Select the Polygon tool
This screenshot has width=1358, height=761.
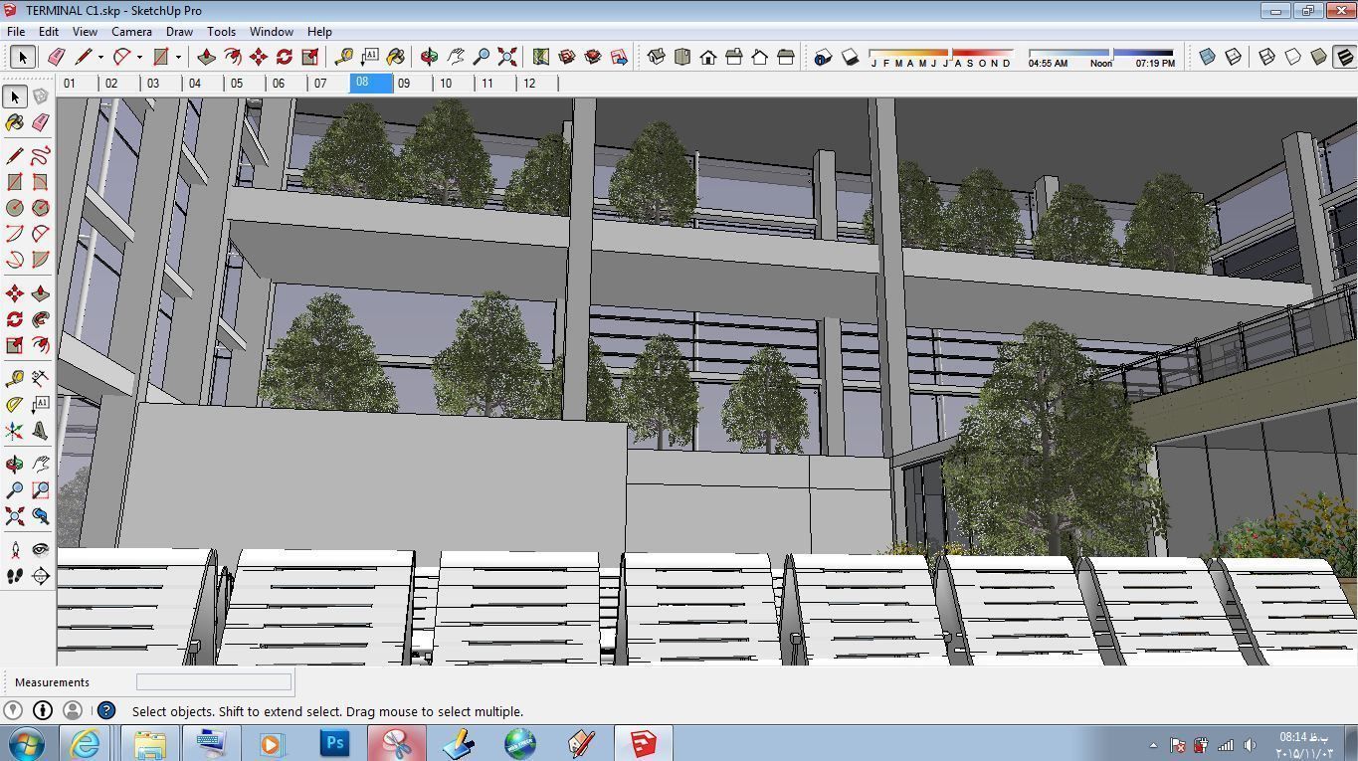[41, 208]
